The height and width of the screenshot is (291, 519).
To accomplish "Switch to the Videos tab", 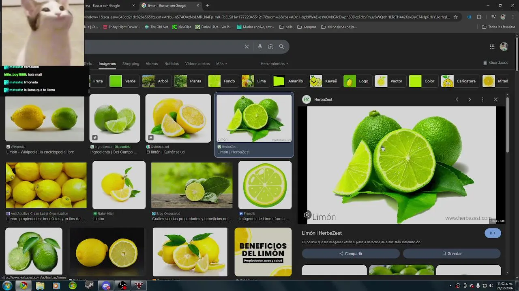I will point(152,64).
